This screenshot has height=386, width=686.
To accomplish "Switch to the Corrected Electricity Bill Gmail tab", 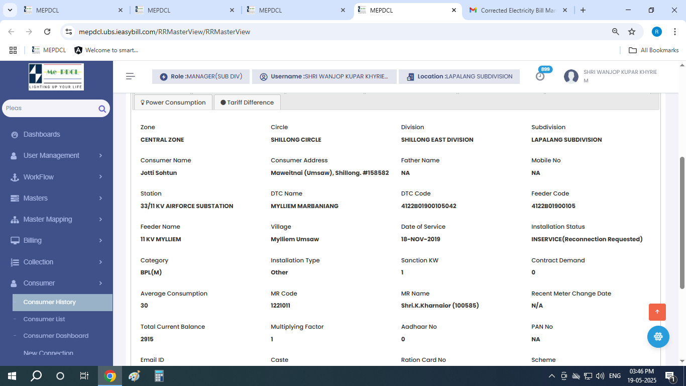I will (x=518, y=10).
